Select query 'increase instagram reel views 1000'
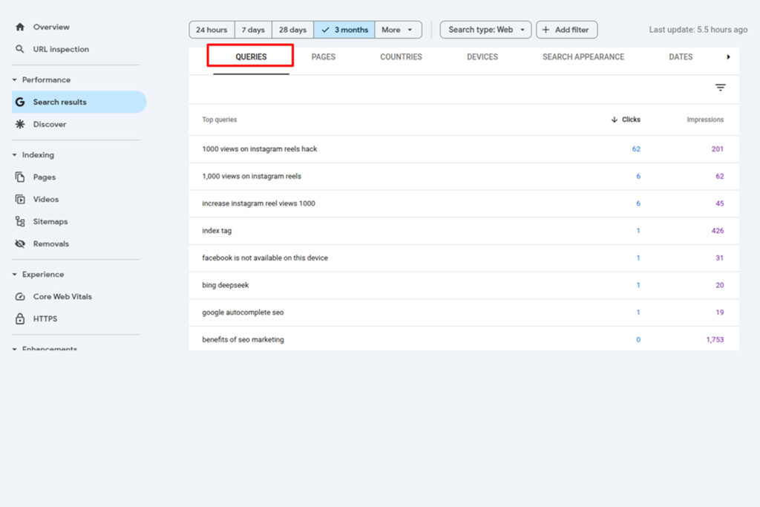The image size is (760, 507). coord(258,203)
